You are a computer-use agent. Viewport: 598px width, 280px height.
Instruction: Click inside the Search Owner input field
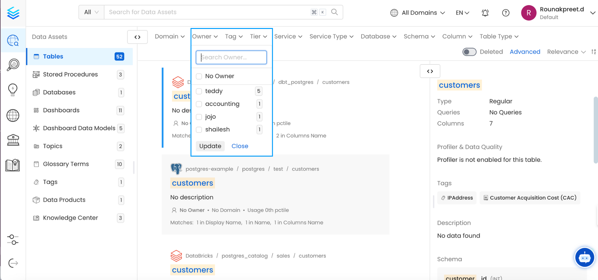click(x=231, y=57)
